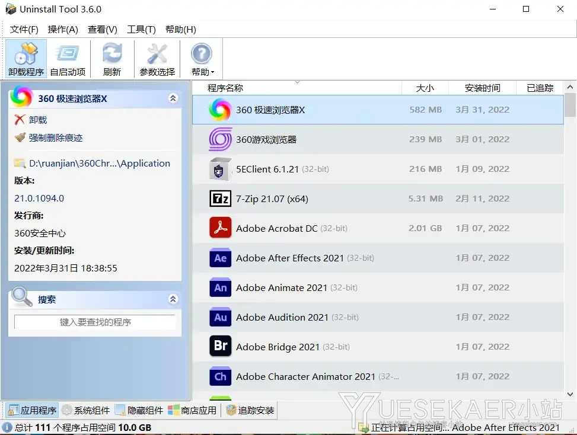This screenshot has width=577, height=435.
Task: Open the 文件(F) menu
Action: [x=24, y=30]
